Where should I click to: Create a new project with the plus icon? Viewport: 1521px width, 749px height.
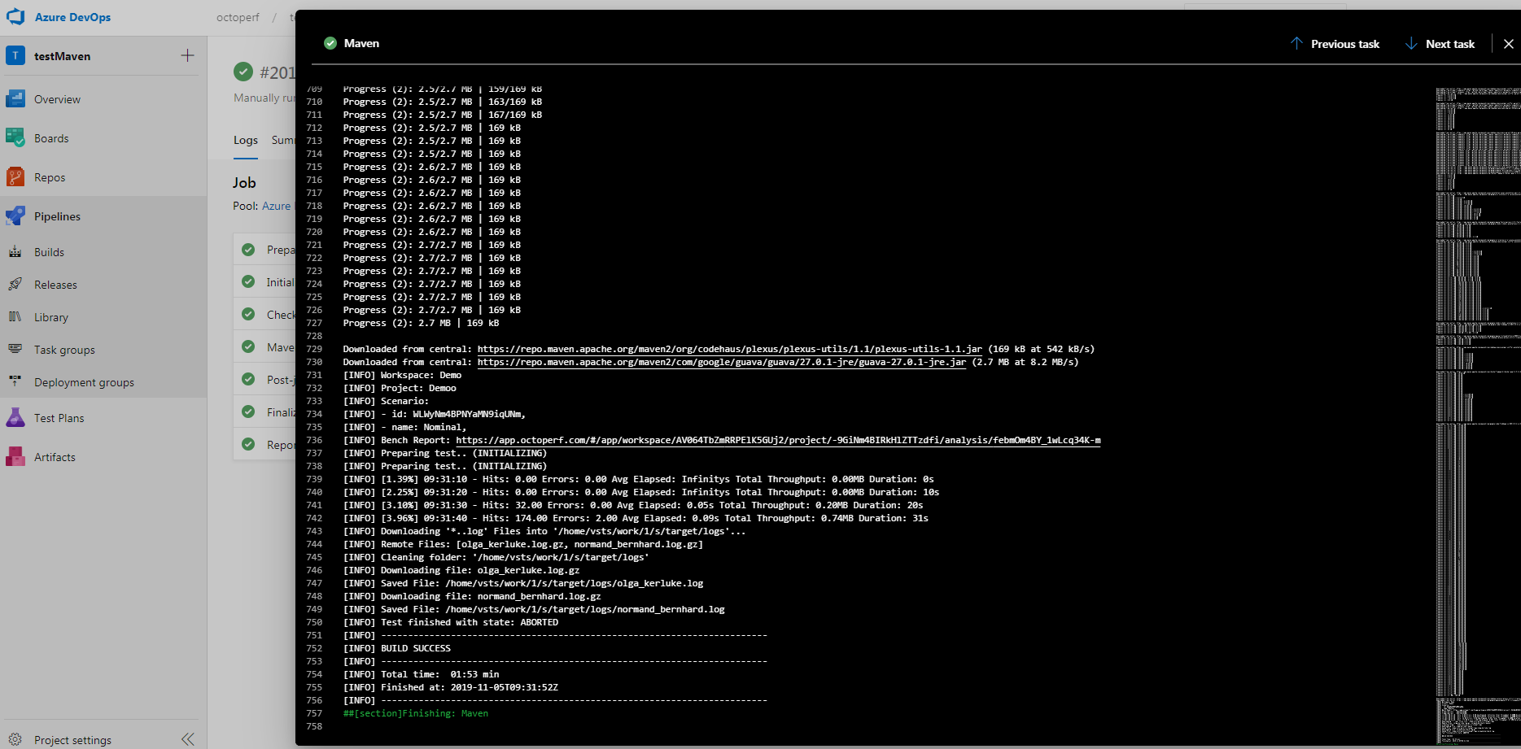click(x=186, y=55)
